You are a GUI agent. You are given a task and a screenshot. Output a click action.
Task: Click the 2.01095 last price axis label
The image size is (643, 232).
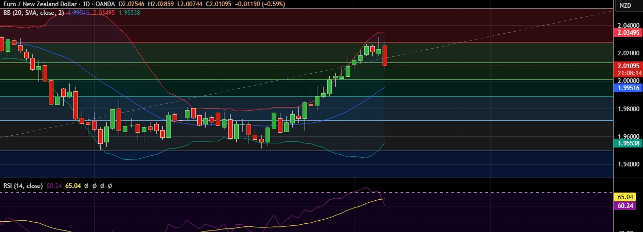tap(627, 66)
